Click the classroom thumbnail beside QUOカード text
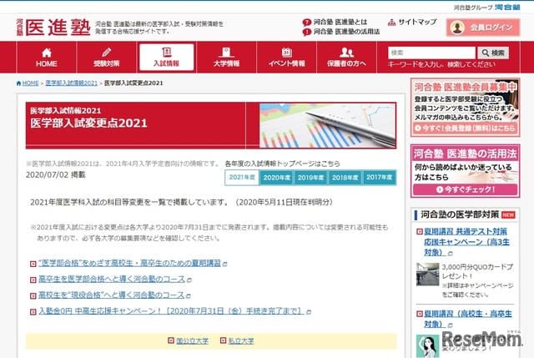 [428, 275]
